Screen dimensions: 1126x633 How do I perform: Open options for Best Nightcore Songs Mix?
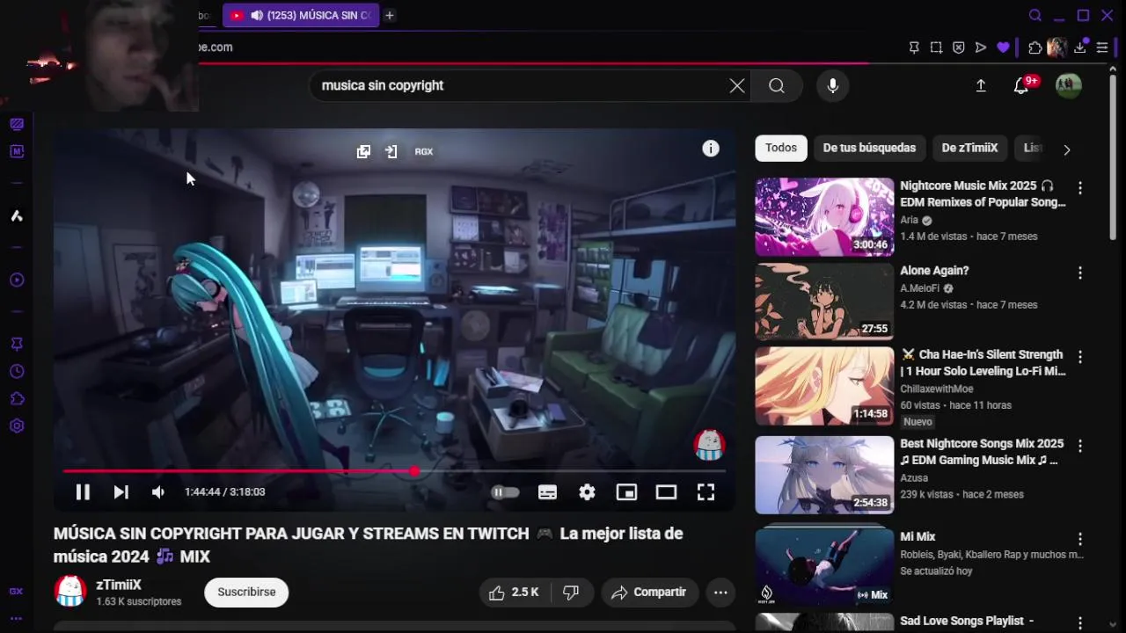[x=1080, y=446]
